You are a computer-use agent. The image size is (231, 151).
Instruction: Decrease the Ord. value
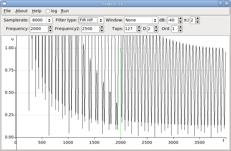click(180, 31)
